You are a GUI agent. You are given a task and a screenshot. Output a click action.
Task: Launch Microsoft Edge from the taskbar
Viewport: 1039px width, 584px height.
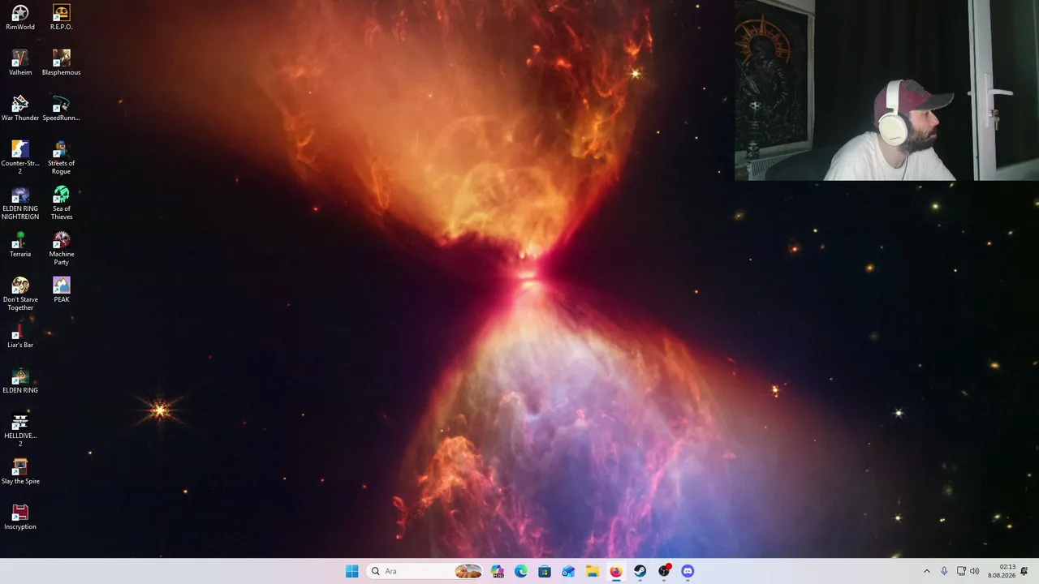(x=521, y=571)
